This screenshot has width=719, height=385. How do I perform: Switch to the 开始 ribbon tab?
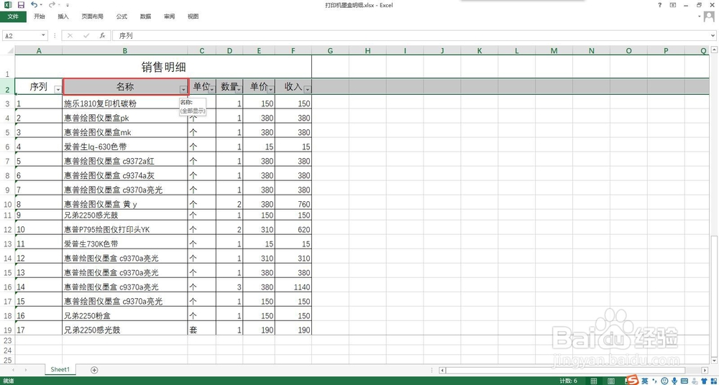coord(40,17)
